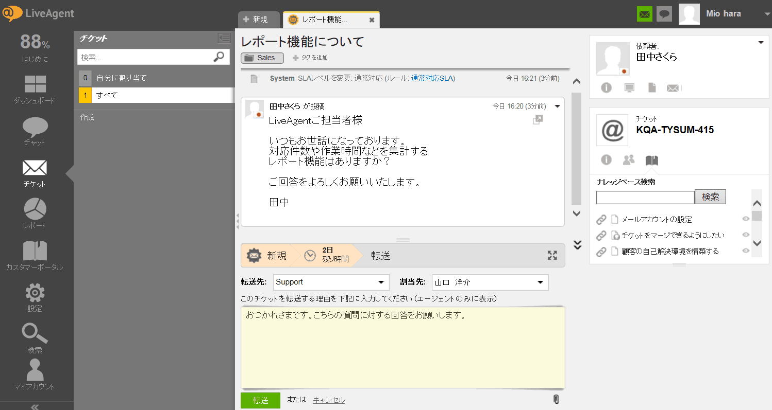Show ticket participants icon
Viewport: 772px width, 410px height.
[x=629, y=160]
